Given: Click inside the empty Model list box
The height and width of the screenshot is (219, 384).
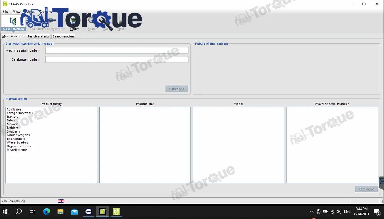Looking at the screenshot, I should click(238, 145).
